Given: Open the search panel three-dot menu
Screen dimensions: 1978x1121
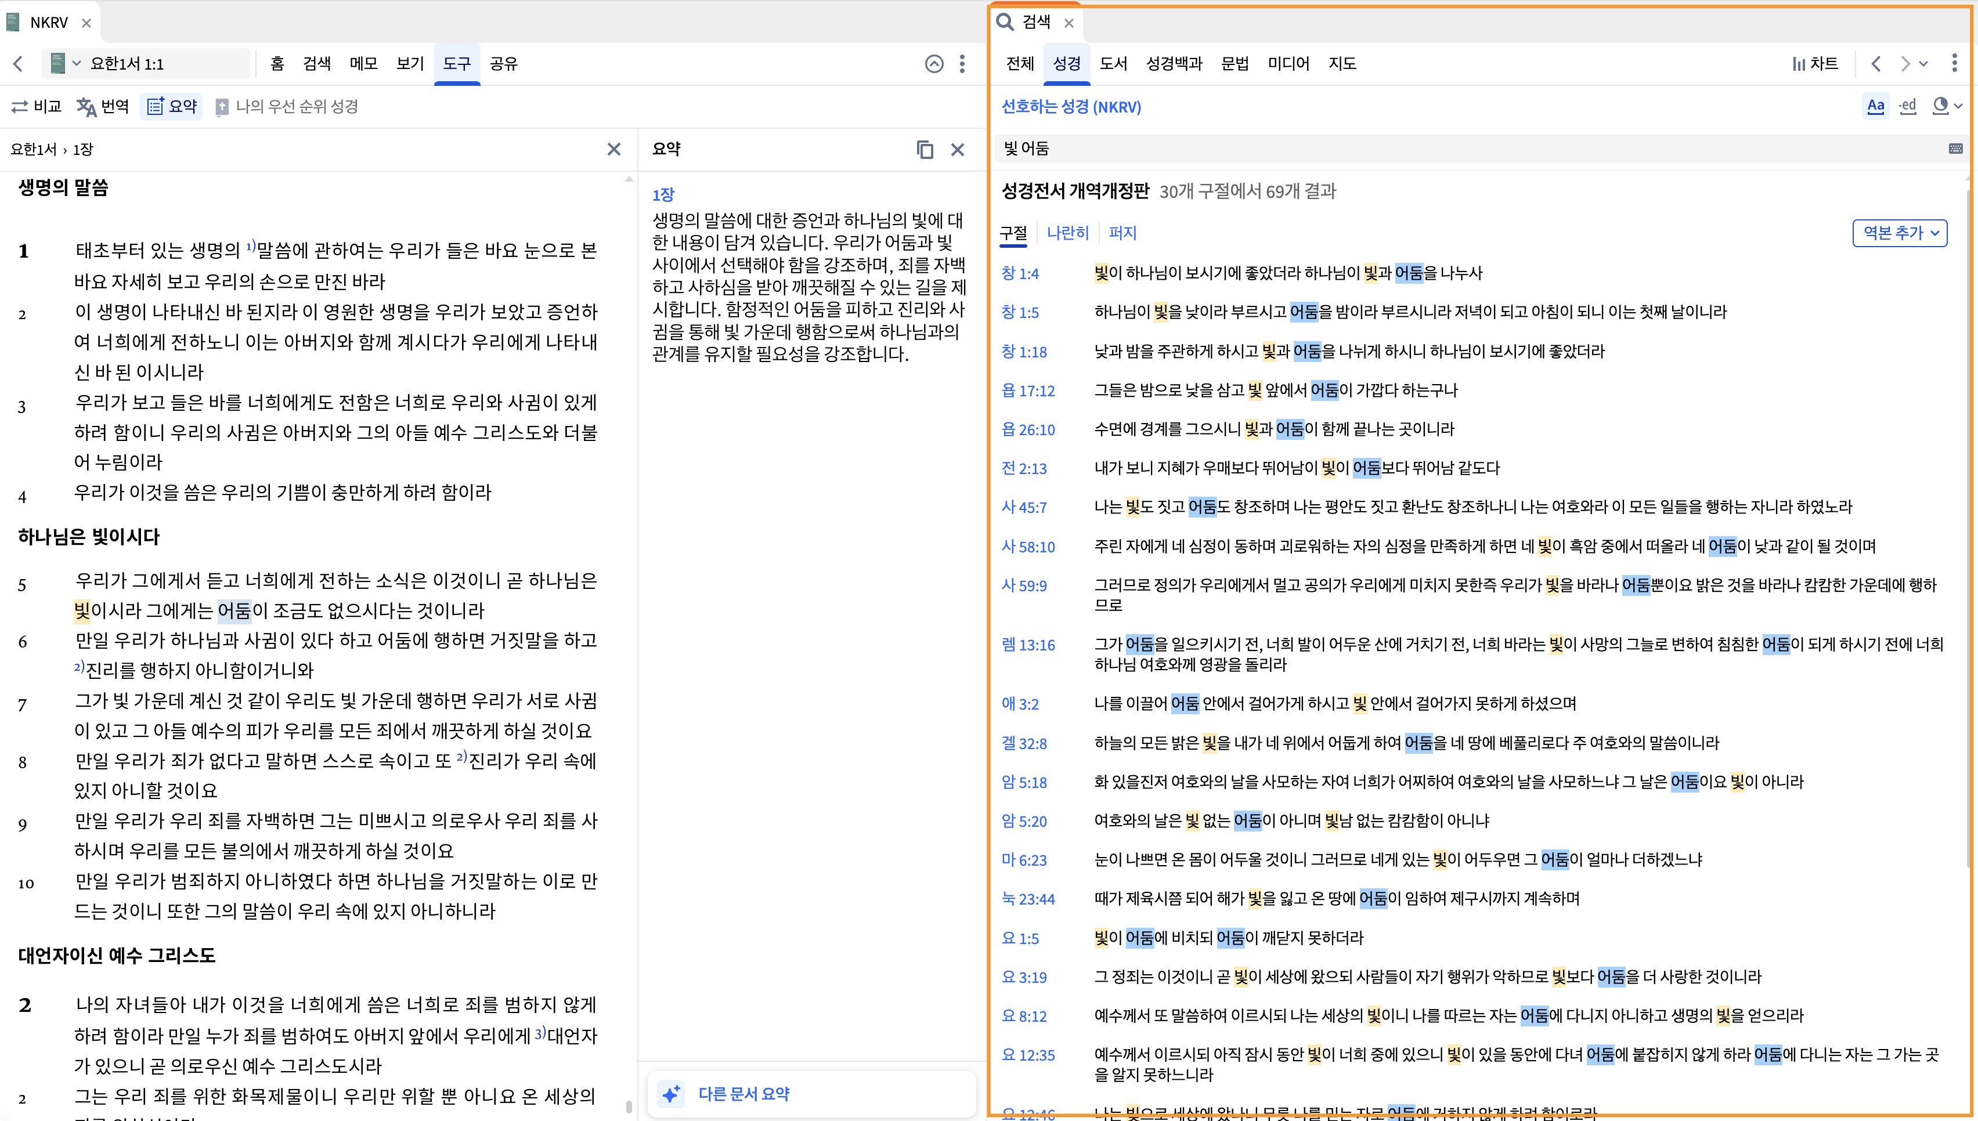Looking at the screenshot, I should (1955, 64).
